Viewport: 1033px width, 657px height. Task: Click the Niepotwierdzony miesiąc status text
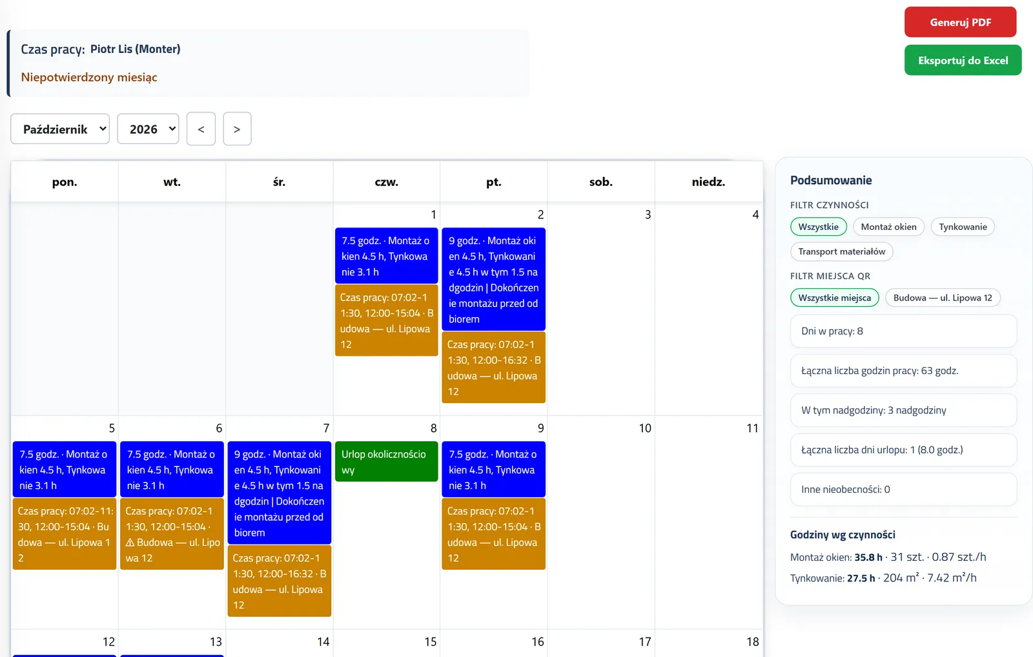click(89, 78)
